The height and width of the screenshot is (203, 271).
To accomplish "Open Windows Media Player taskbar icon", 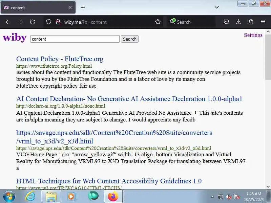I will [71, 197].
